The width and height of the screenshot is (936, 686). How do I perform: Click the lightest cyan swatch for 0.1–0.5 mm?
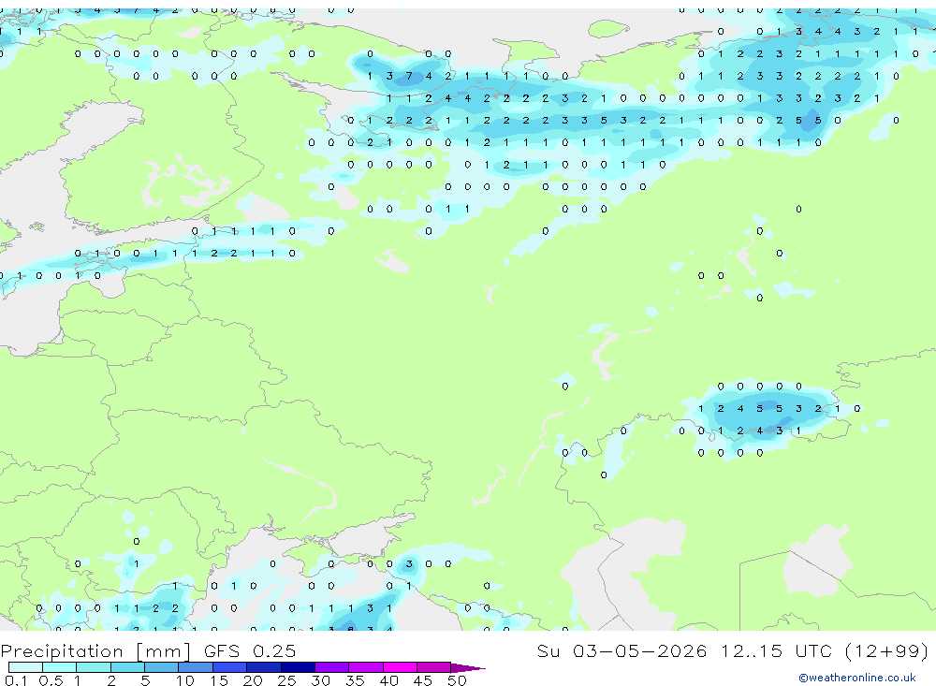25,667
